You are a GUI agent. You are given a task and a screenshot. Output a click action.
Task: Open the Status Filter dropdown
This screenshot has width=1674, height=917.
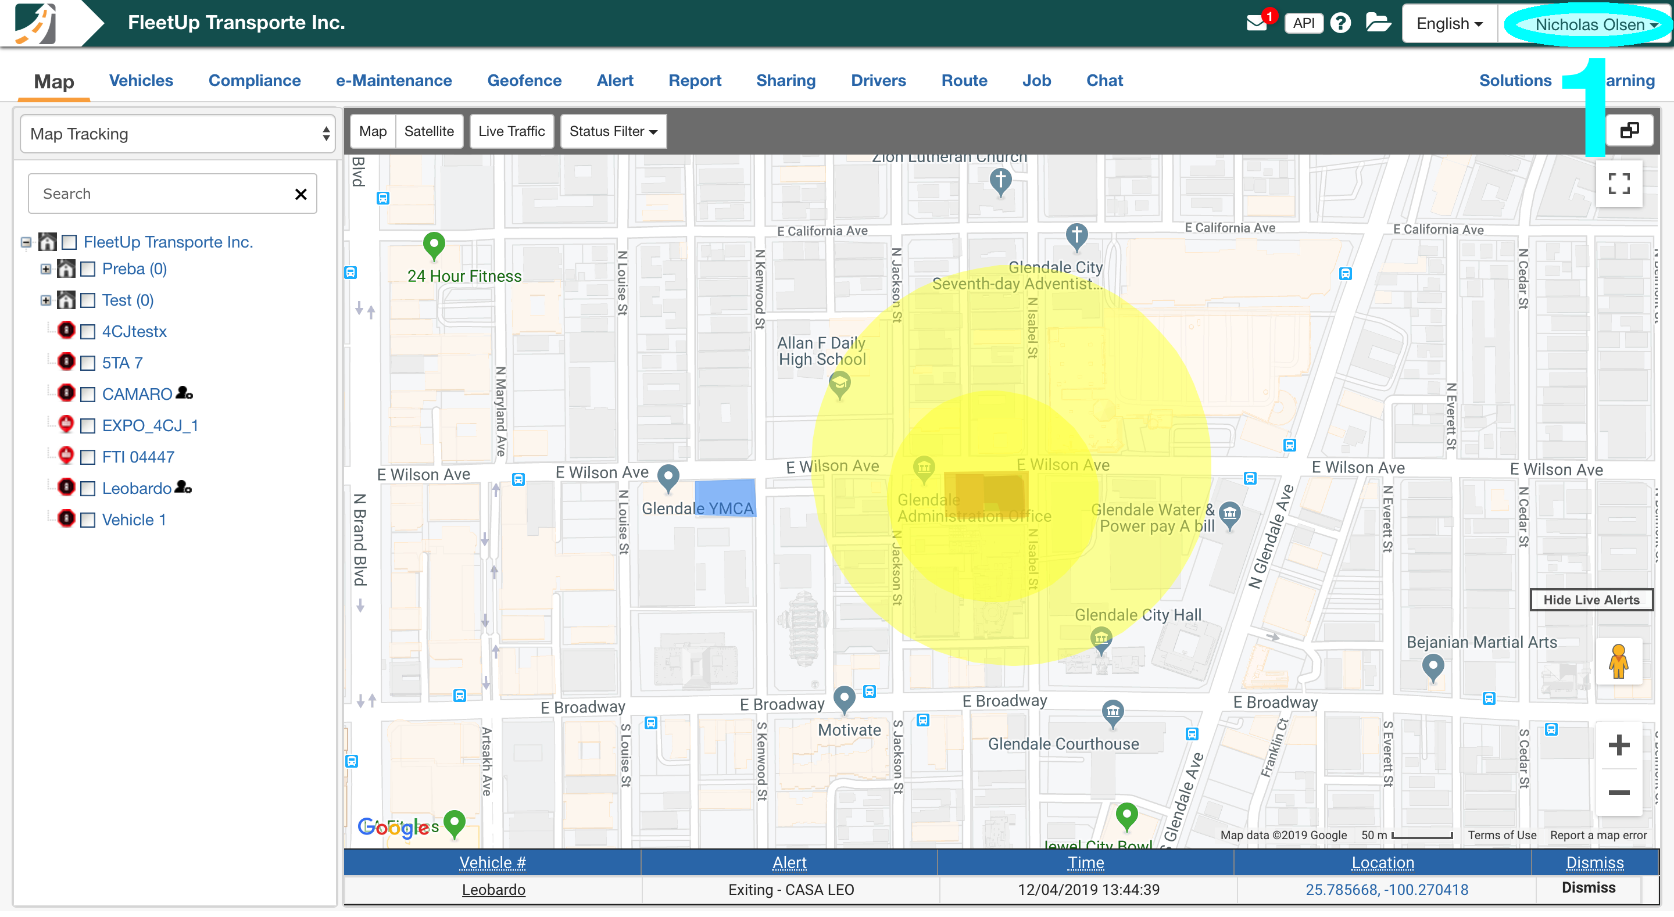[613, 131]
